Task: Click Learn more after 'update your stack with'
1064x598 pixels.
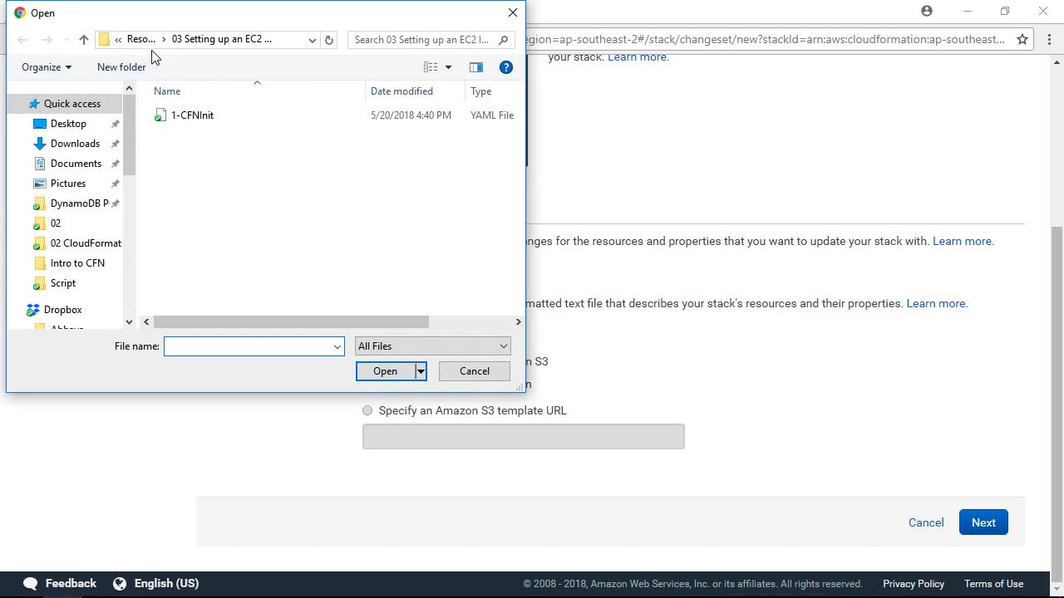Action: 963,241
